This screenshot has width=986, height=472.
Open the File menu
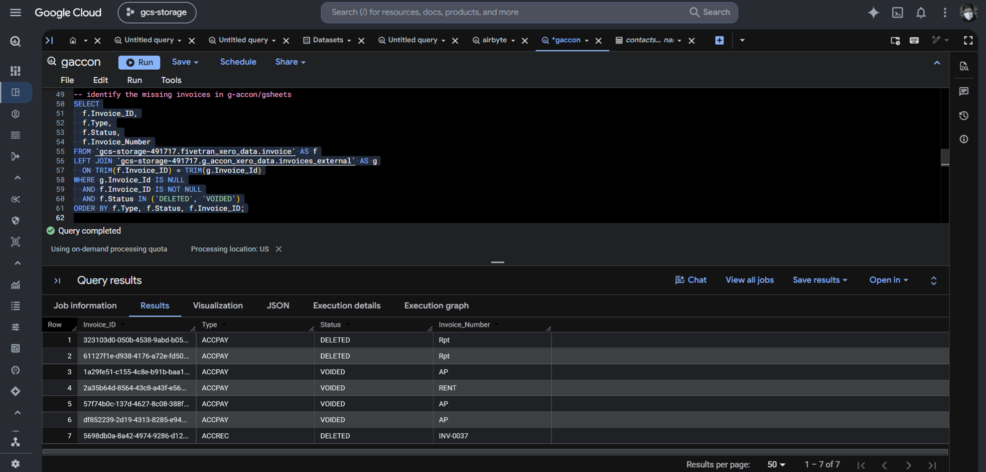pyautogui.click(x=67, y=80)
